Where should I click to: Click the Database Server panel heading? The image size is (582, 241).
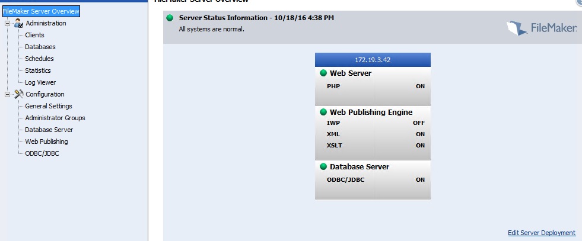(x=360, y=166)
